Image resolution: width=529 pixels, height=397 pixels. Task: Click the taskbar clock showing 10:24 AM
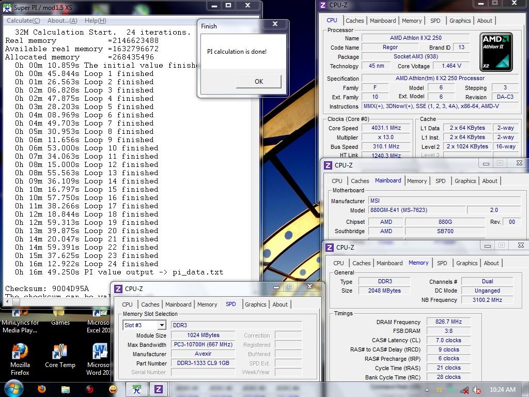[x=502, y=390]
